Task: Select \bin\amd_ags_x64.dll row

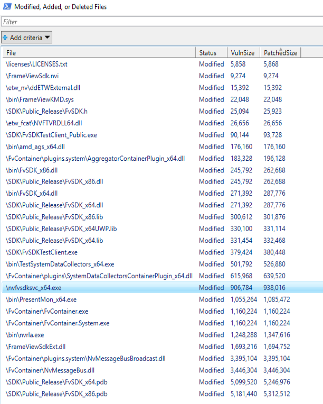Action: click(163, 147)
